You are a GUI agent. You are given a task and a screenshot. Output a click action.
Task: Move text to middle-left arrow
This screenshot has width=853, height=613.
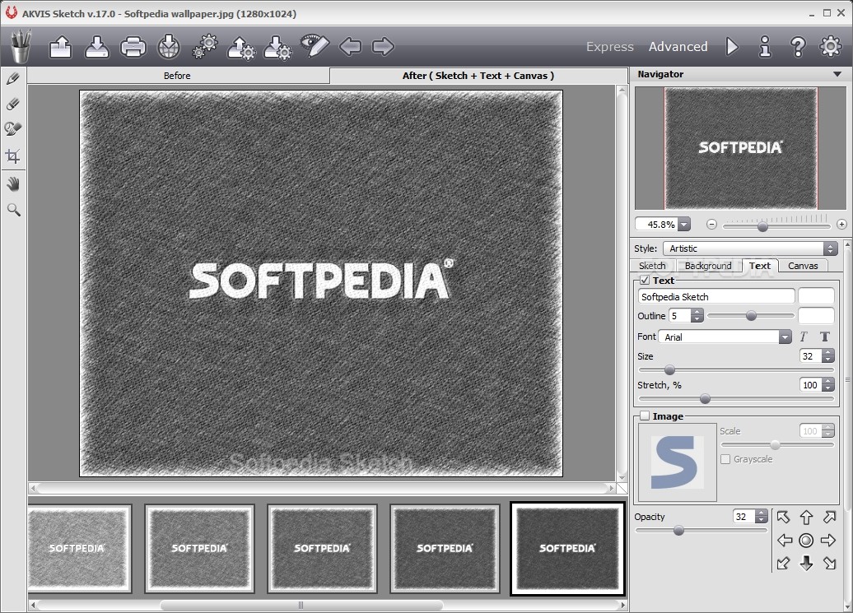coord(784,540)
